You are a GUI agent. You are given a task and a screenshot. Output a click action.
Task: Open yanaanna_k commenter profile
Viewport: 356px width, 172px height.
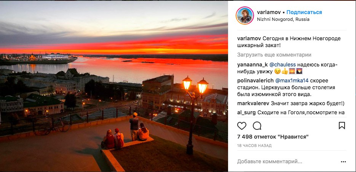tap(252, 65)
